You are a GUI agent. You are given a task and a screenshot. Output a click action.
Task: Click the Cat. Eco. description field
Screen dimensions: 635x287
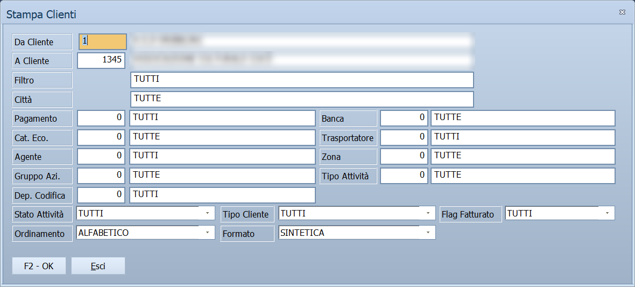coord(222,137)
